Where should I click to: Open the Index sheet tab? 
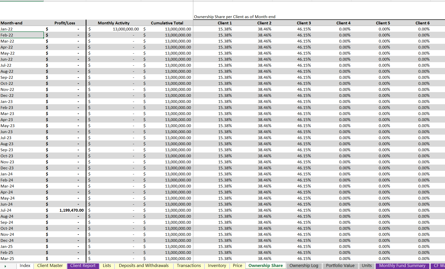click(25, 266)
